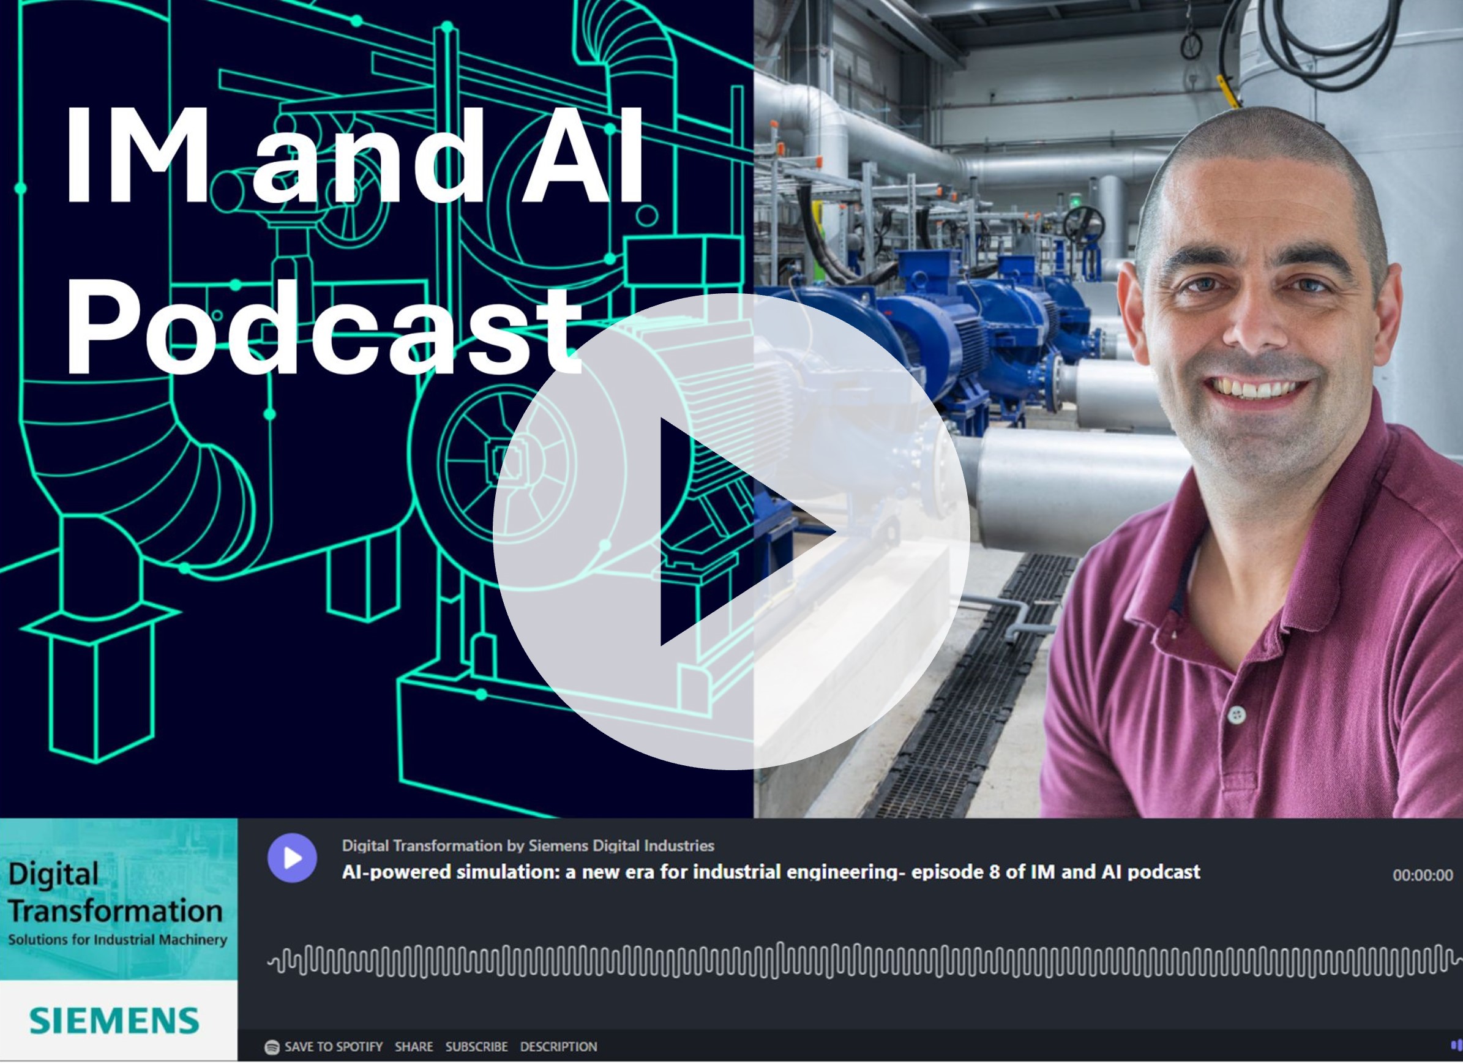Start the episode with the purple play button

[x=292, y=858]
